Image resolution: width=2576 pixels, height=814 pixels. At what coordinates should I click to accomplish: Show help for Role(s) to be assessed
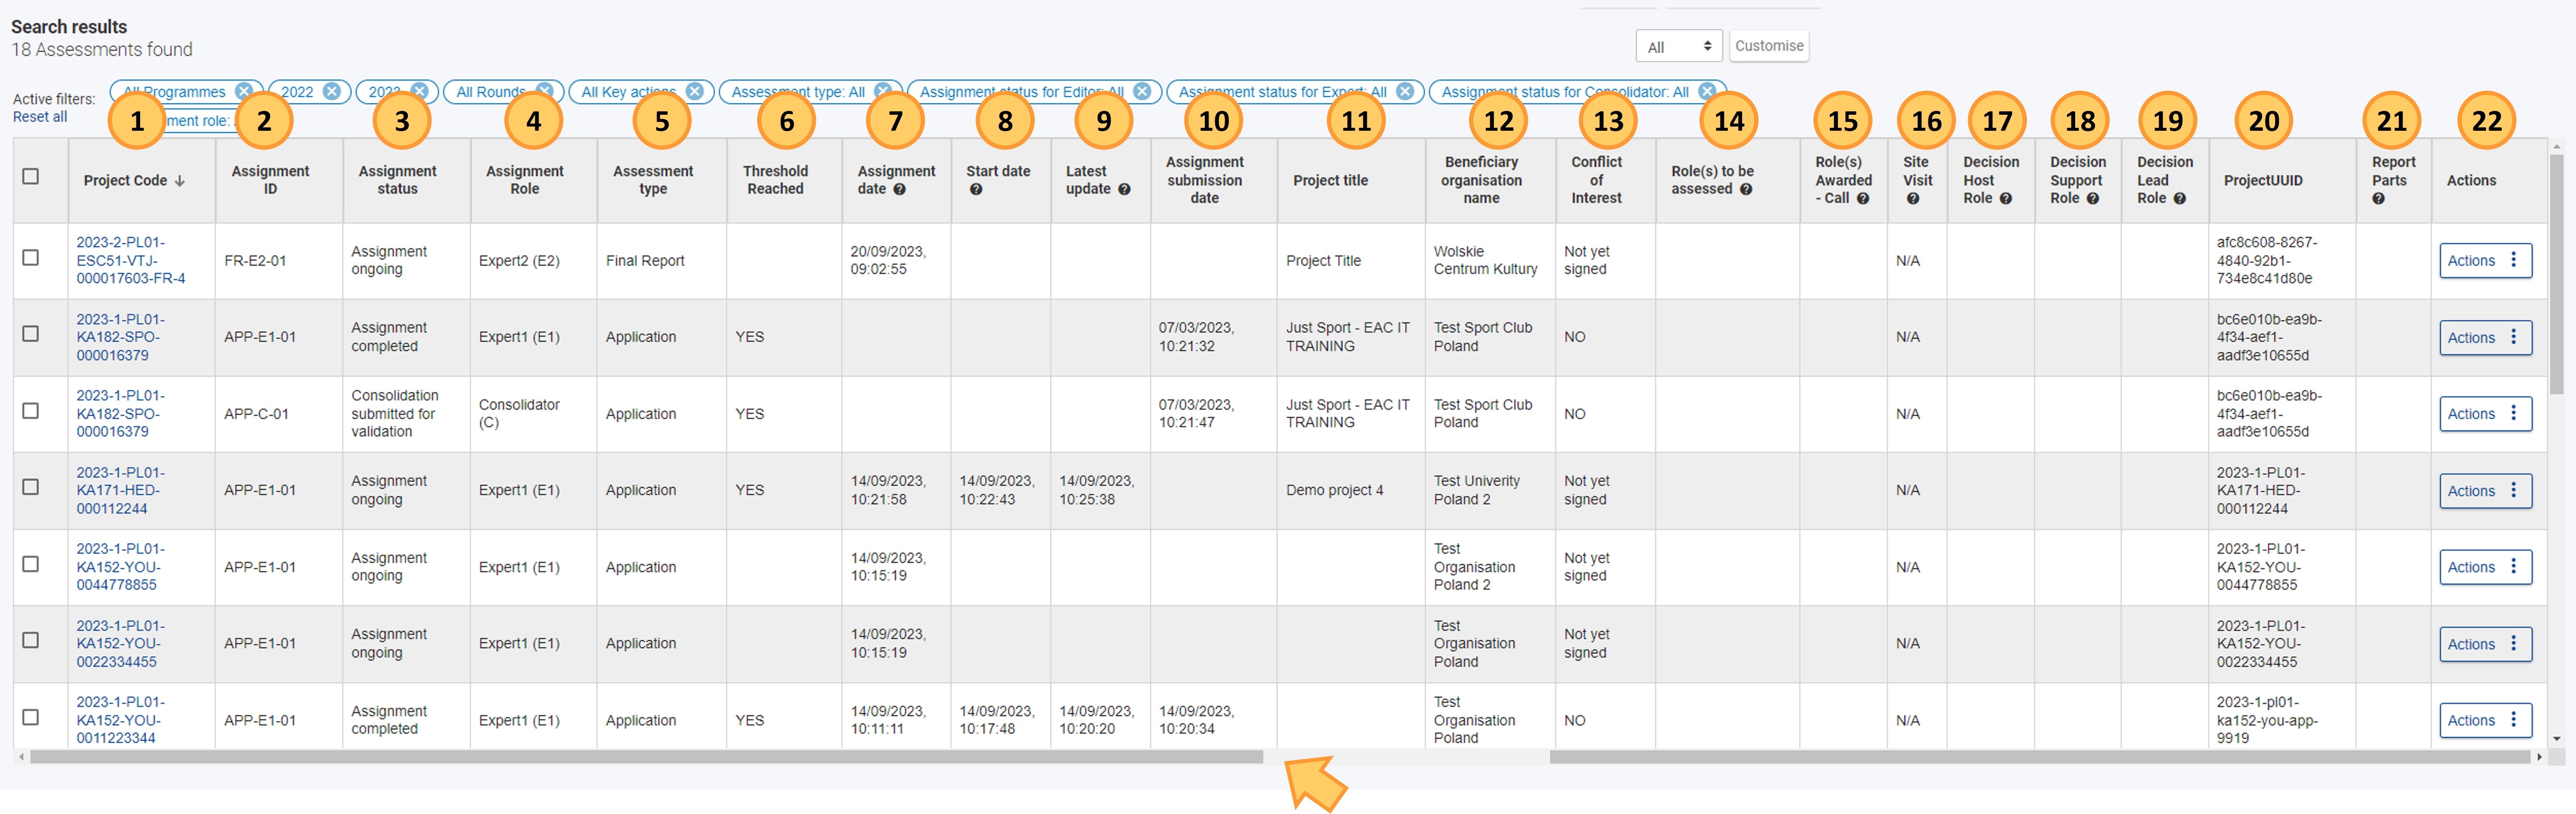(x=1746, y=189)
